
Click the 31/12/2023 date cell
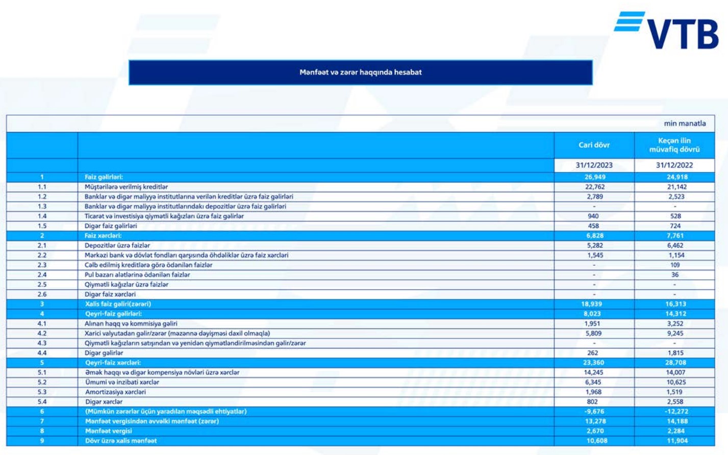594,165
